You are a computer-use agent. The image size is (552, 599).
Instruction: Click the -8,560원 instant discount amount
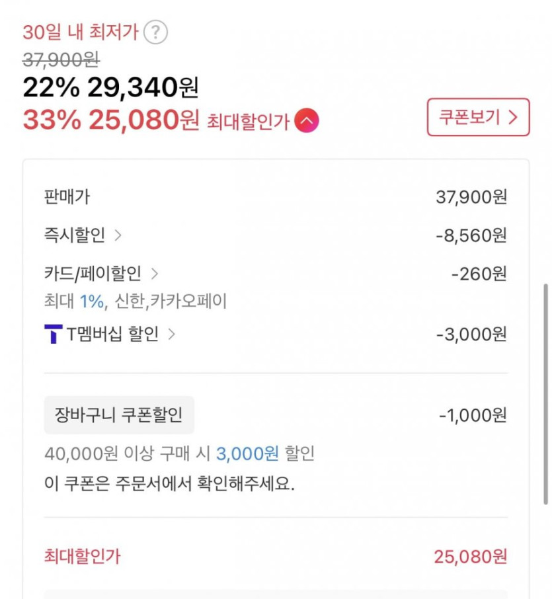[x=471, y=235]
